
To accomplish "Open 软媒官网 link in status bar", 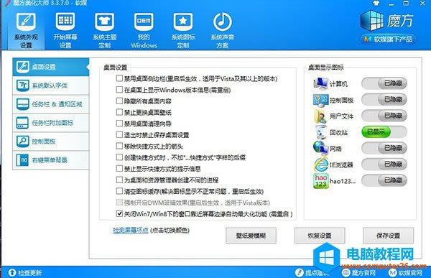I will click(406, 273).
